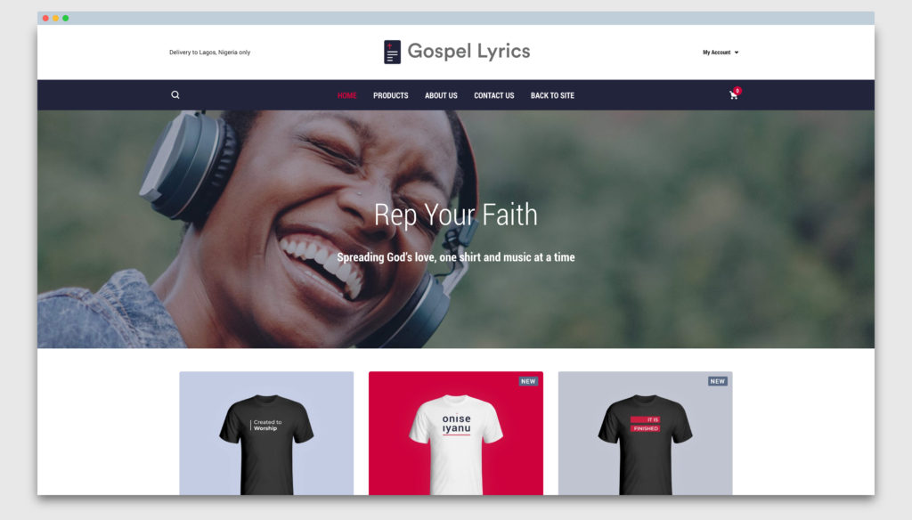The width and height of the screenshot is (912, 520).
Task: Click the Gospel Lyrics book logo icon
Action: click(x=392, y=52)
